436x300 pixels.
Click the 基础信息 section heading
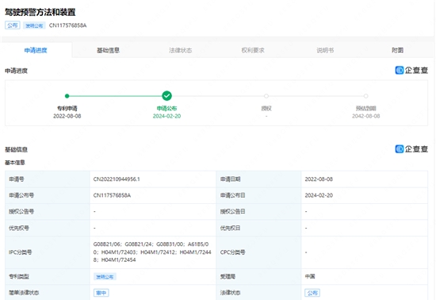(x=16, y=149)
